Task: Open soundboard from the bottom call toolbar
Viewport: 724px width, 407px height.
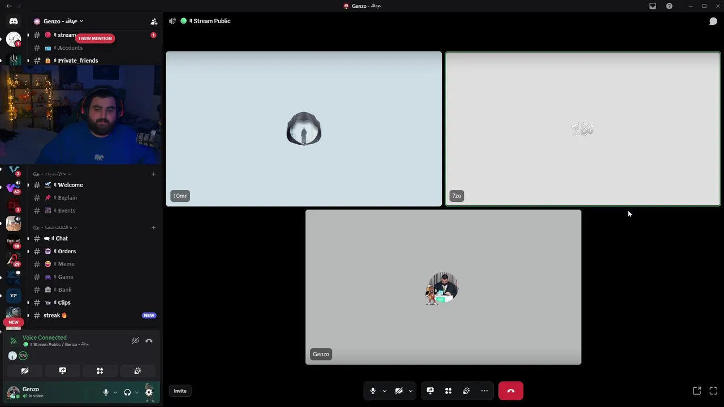Action: [467, 391]
